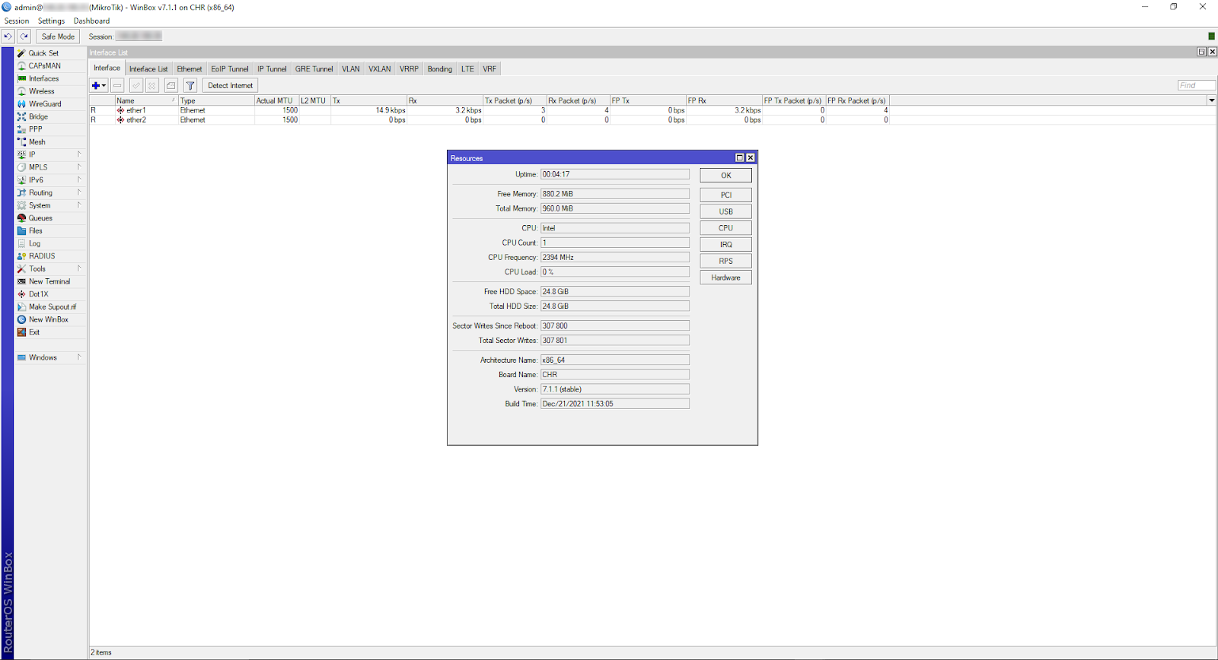
Task: Maximize the Resources dialog
Action: (x=739, y=158)
